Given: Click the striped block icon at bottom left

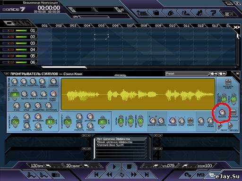Looking at the screenshot, I should point(55,175).
